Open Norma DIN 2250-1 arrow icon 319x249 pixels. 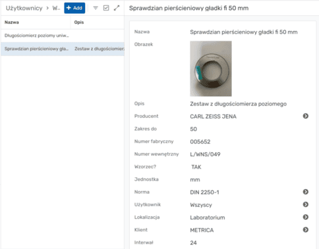coord(306,192)
